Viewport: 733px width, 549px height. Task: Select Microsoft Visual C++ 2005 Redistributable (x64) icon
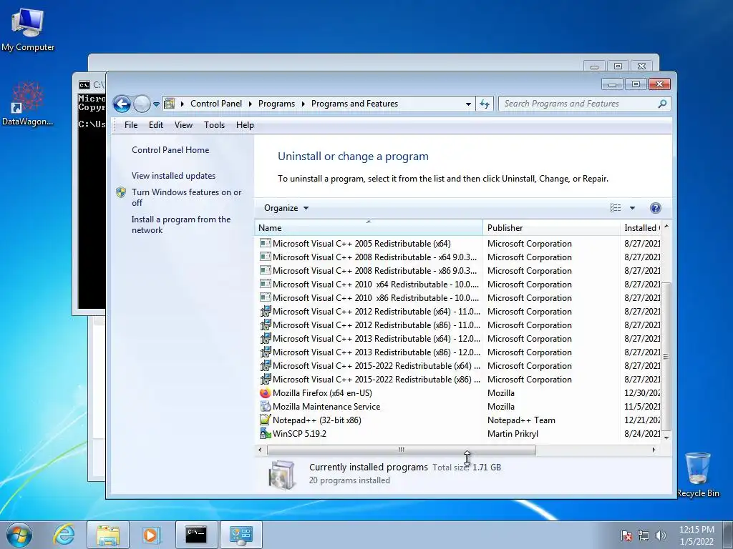(x=265, y=243)
